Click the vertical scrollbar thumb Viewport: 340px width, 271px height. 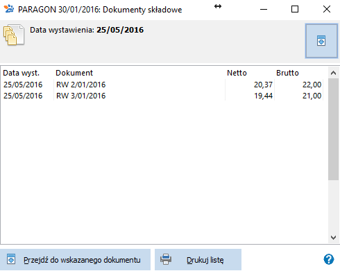click(333, 129)
